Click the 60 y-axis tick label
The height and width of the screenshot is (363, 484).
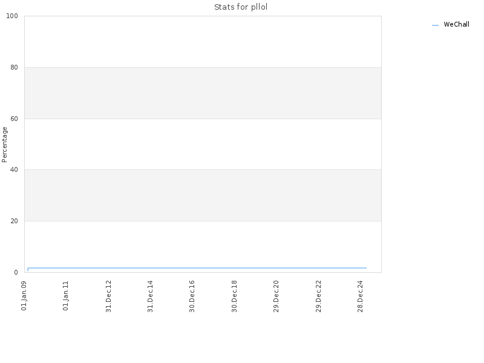(14, 119)
